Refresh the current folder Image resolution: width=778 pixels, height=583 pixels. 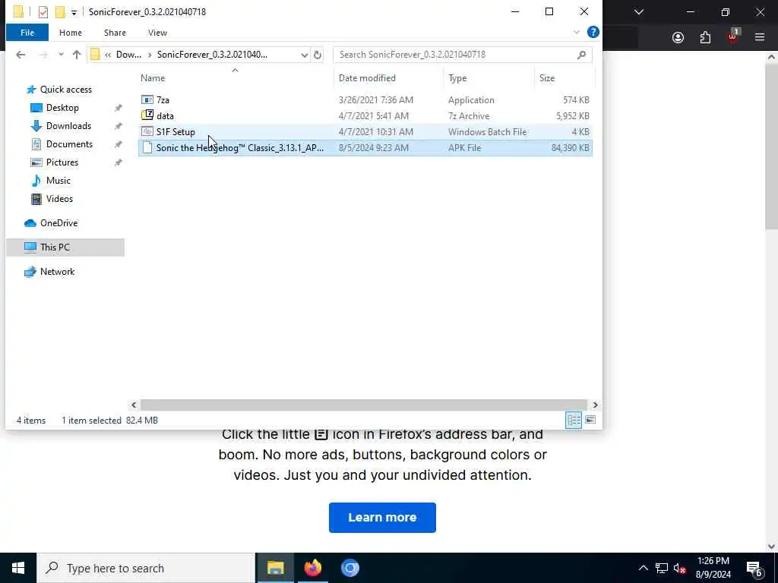pos(318,55)
